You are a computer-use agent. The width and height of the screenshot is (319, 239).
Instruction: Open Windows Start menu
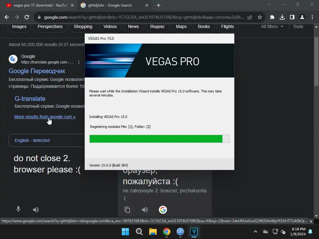[x=125, y=232]
